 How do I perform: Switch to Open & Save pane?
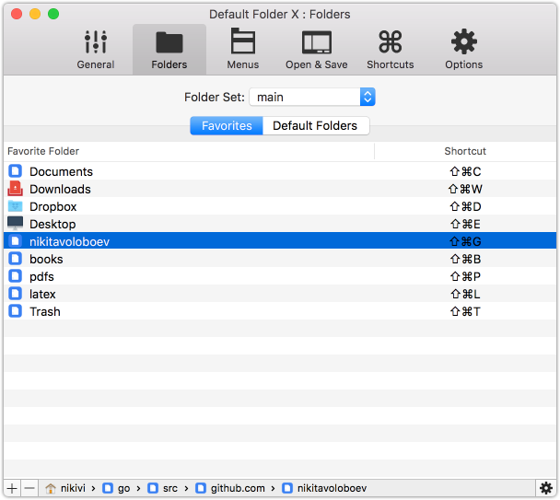click(317, 50)
